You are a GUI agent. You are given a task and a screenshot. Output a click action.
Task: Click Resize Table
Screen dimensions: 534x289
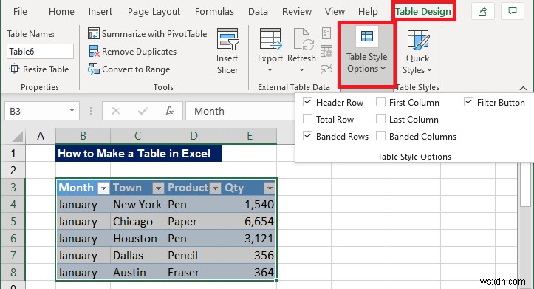pos(39,69)
